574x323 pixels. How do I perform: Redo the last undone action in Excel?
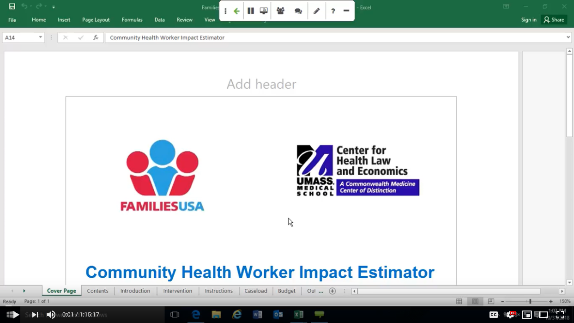(x=39, y=6)
